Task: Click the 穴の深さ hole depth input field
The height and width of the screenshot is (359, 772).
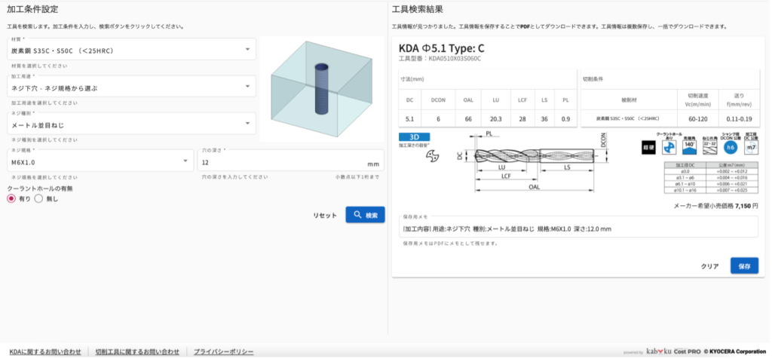Action: coord(283,163)
